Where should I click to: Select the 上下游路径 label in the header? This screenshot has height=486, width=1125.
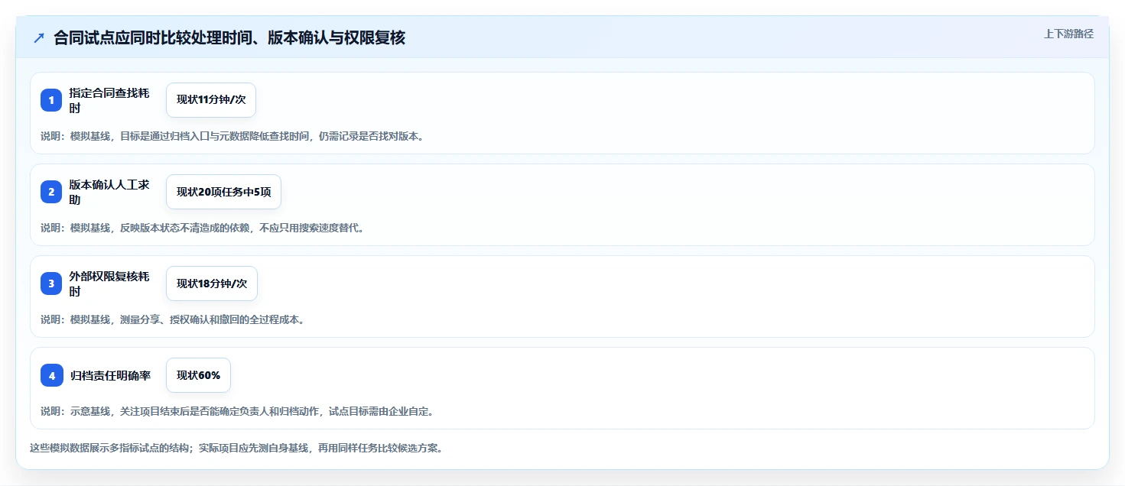pos(1068,34)
